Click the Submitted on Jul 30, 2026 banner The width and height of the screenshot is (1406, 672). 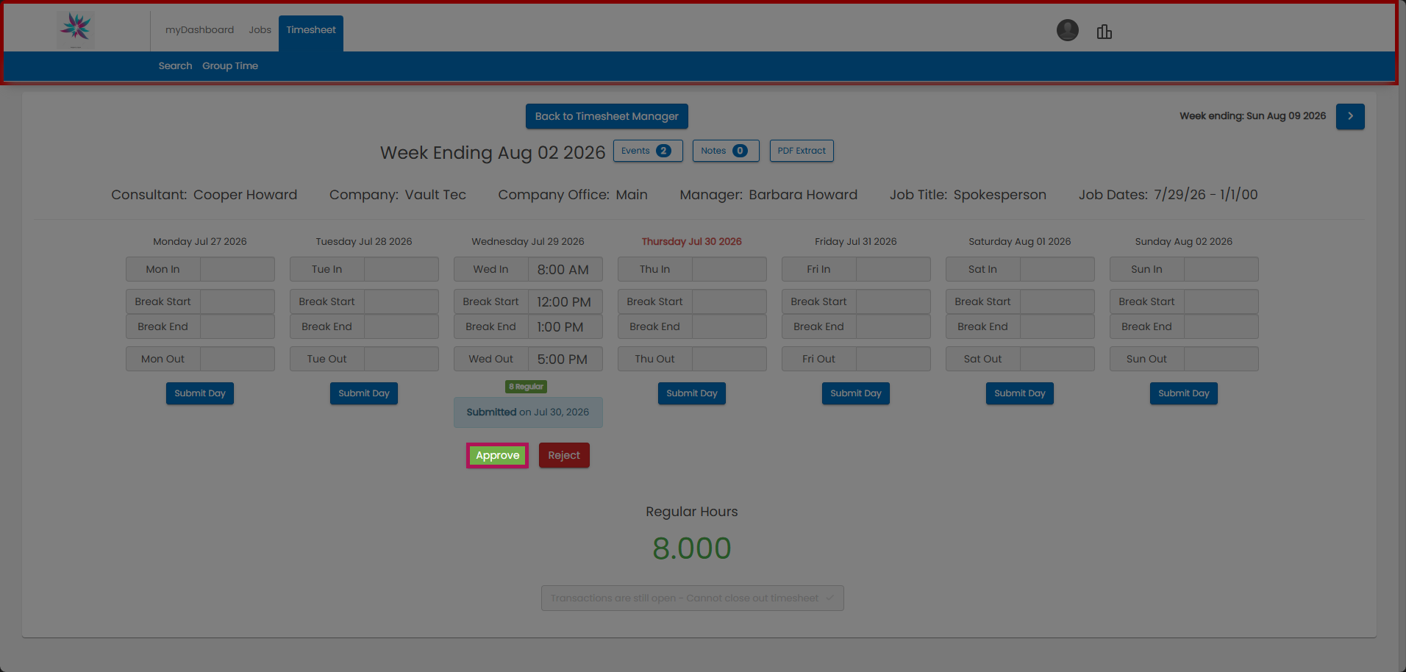tap(528, 412)
